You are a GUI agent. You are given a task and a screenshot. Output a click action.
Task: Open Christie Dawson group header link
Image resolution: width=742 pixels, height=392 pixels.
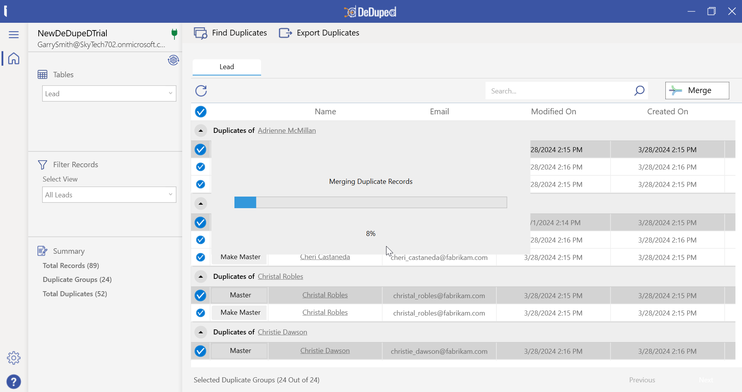(x=282, y=332)
